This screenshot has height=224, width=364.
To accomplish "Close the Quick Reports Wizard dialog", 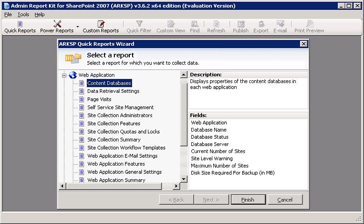I will coord(303,44).
